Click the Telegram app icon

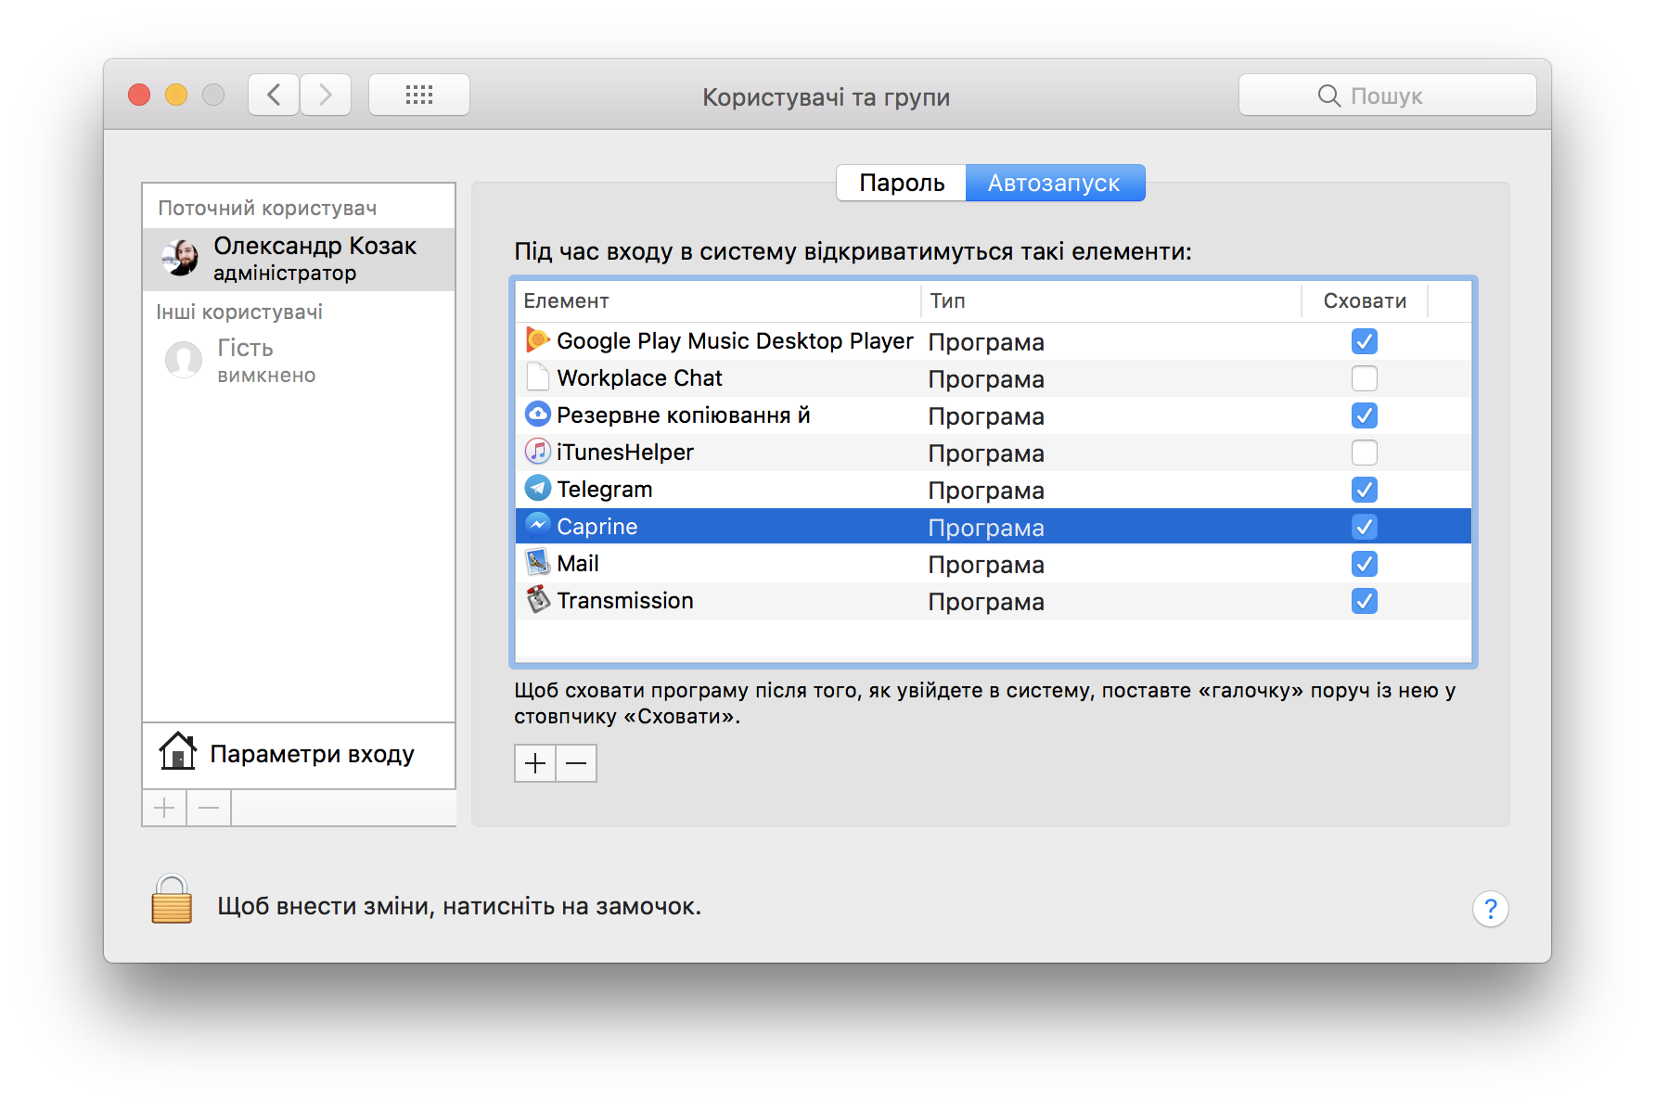[536, 489]
